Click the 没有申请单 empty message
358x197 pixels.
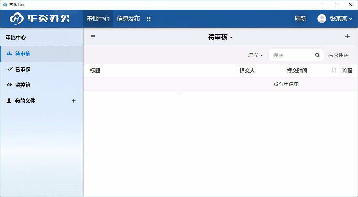286,84
